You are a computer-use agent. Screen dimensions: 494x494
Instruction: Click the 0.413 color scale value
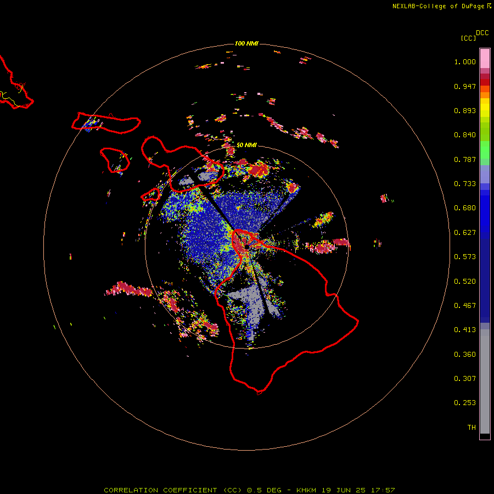tap(465, 330)
